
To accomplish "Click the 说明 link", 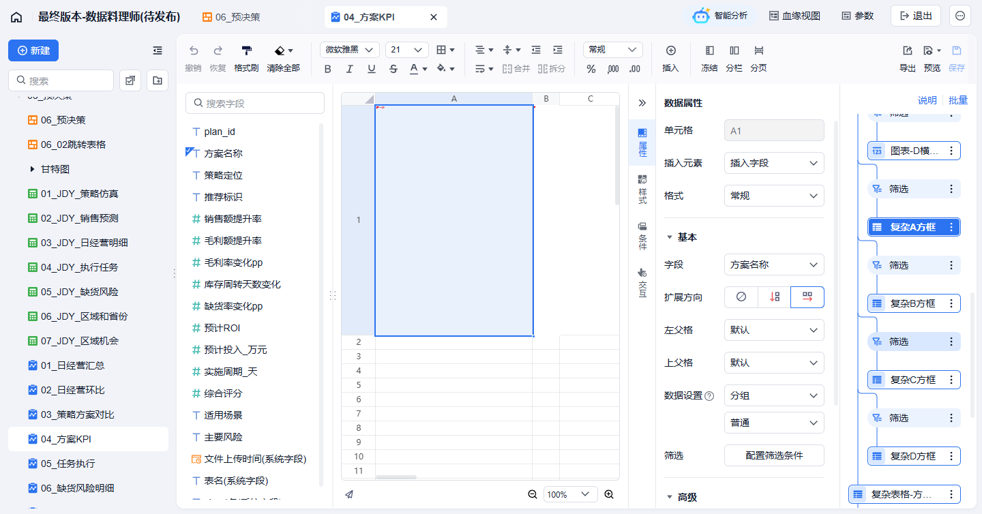I will click(x=927, y=100).
